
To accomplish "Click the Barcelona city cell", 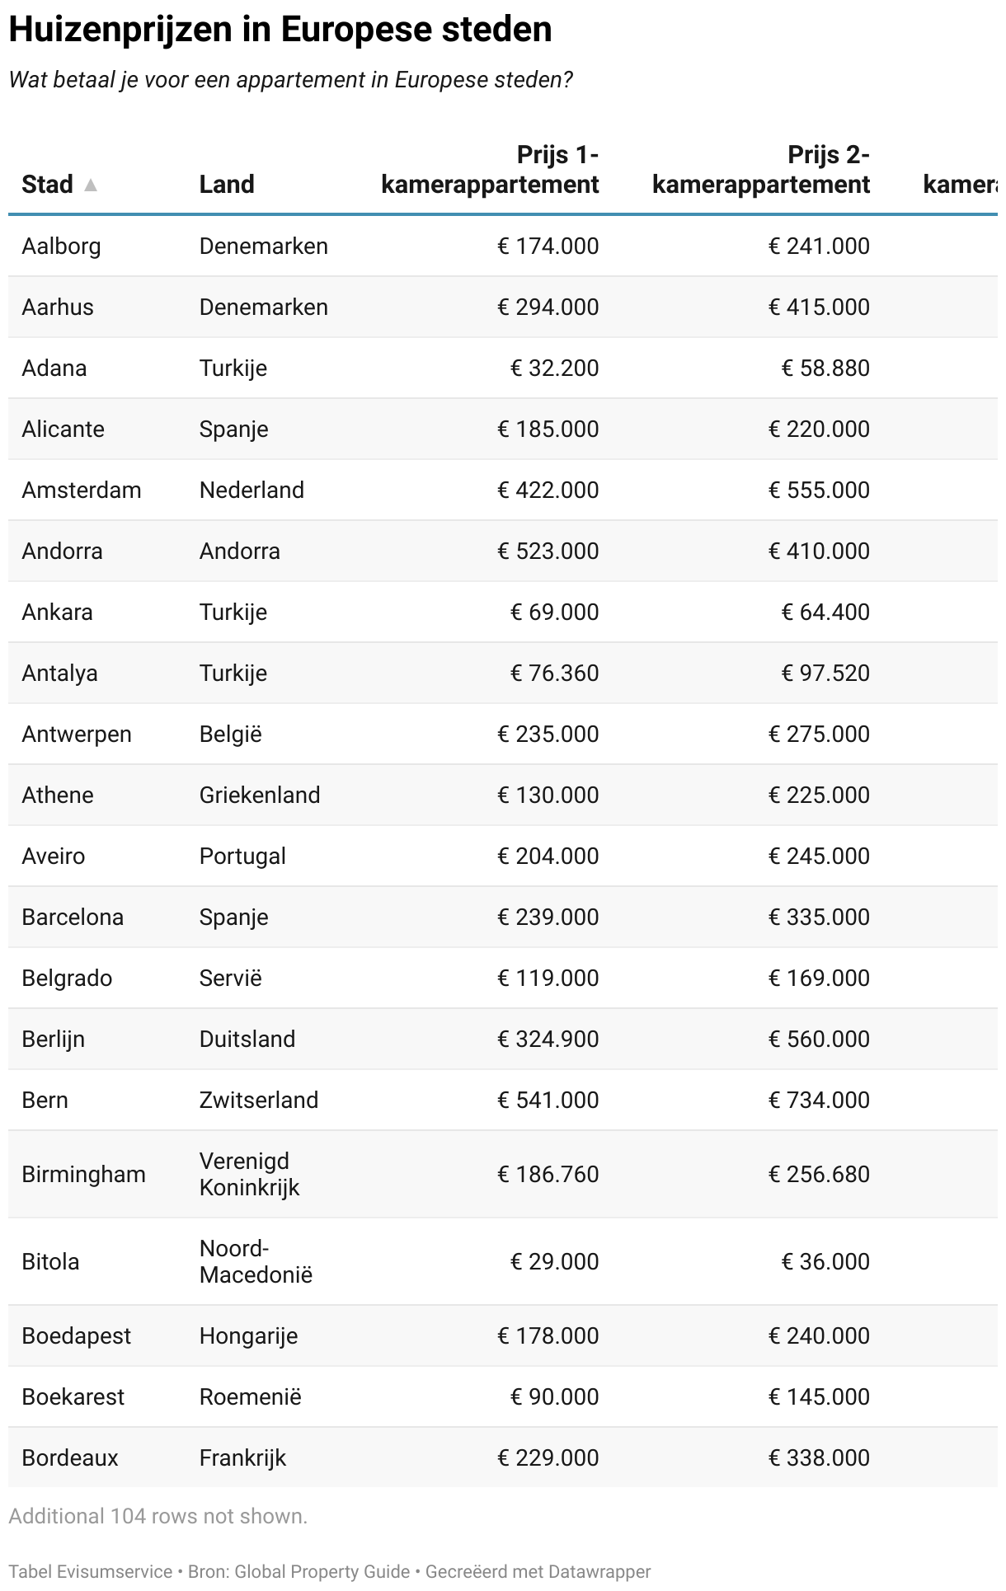I will 73,917.
